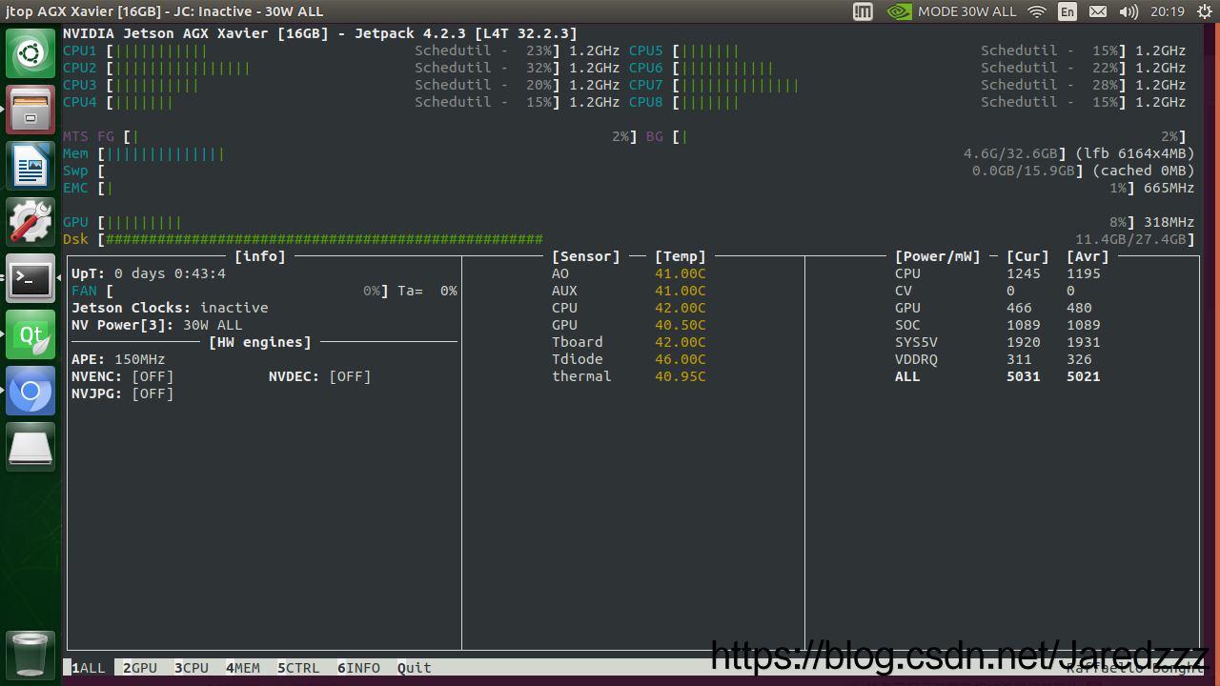This screenshot has width=1220, height=686.
Task: Switch to the 3CPU tab
Action: click(x=192, y=668)
